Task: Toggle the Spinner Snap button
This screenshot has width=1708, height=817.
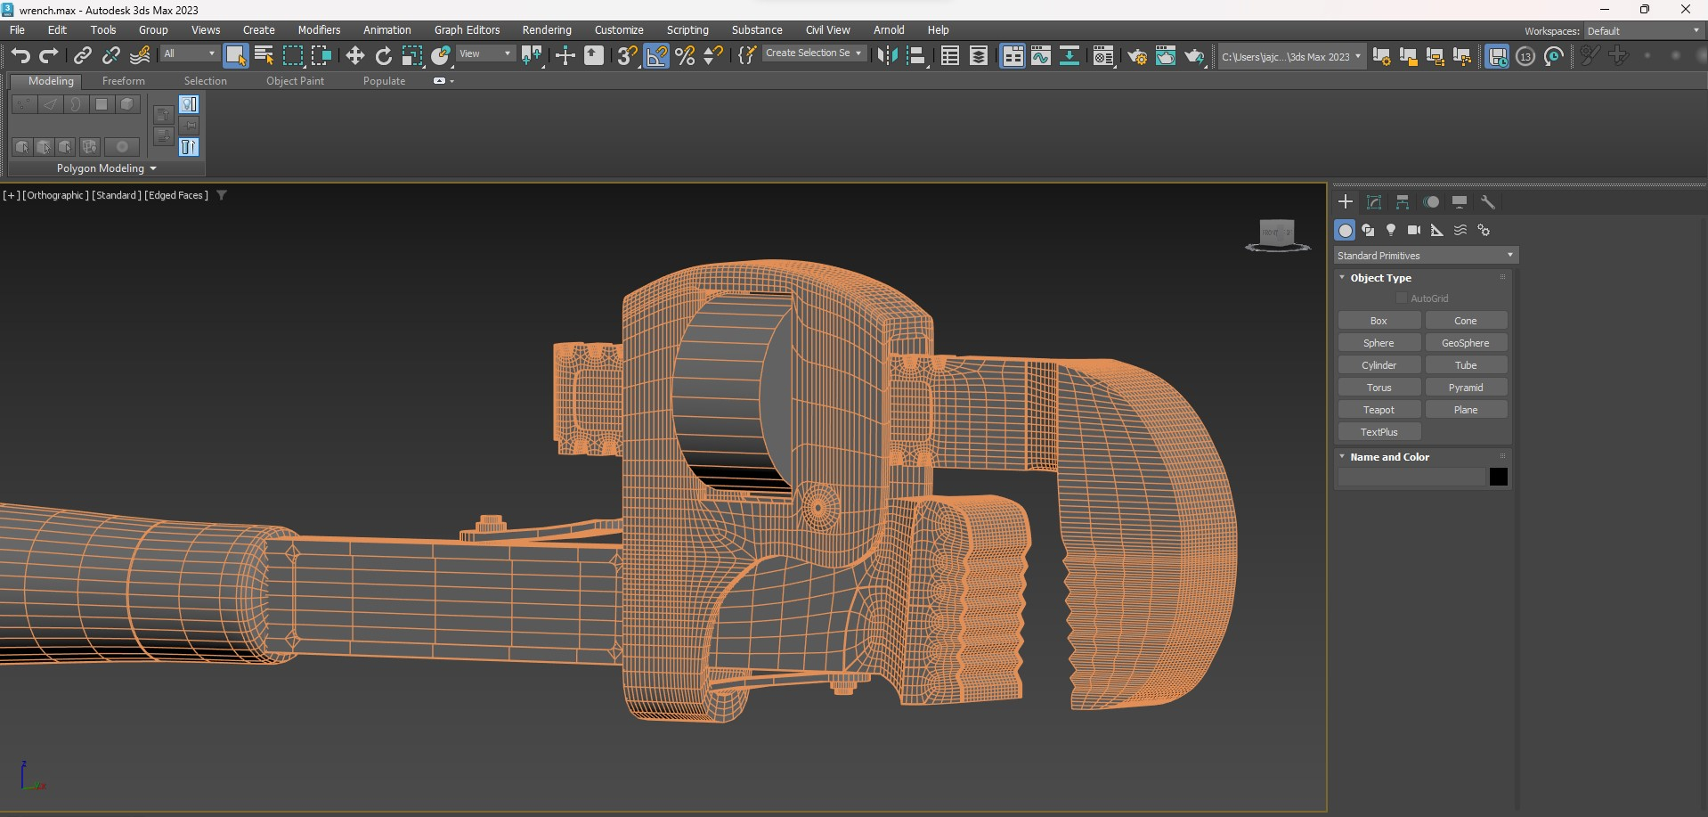Action: click(713, 55)
